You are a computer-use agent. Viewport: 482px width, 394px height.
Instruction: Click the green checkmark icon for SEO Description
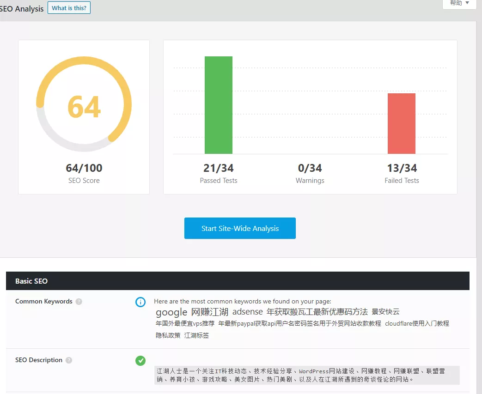point(140,360)
